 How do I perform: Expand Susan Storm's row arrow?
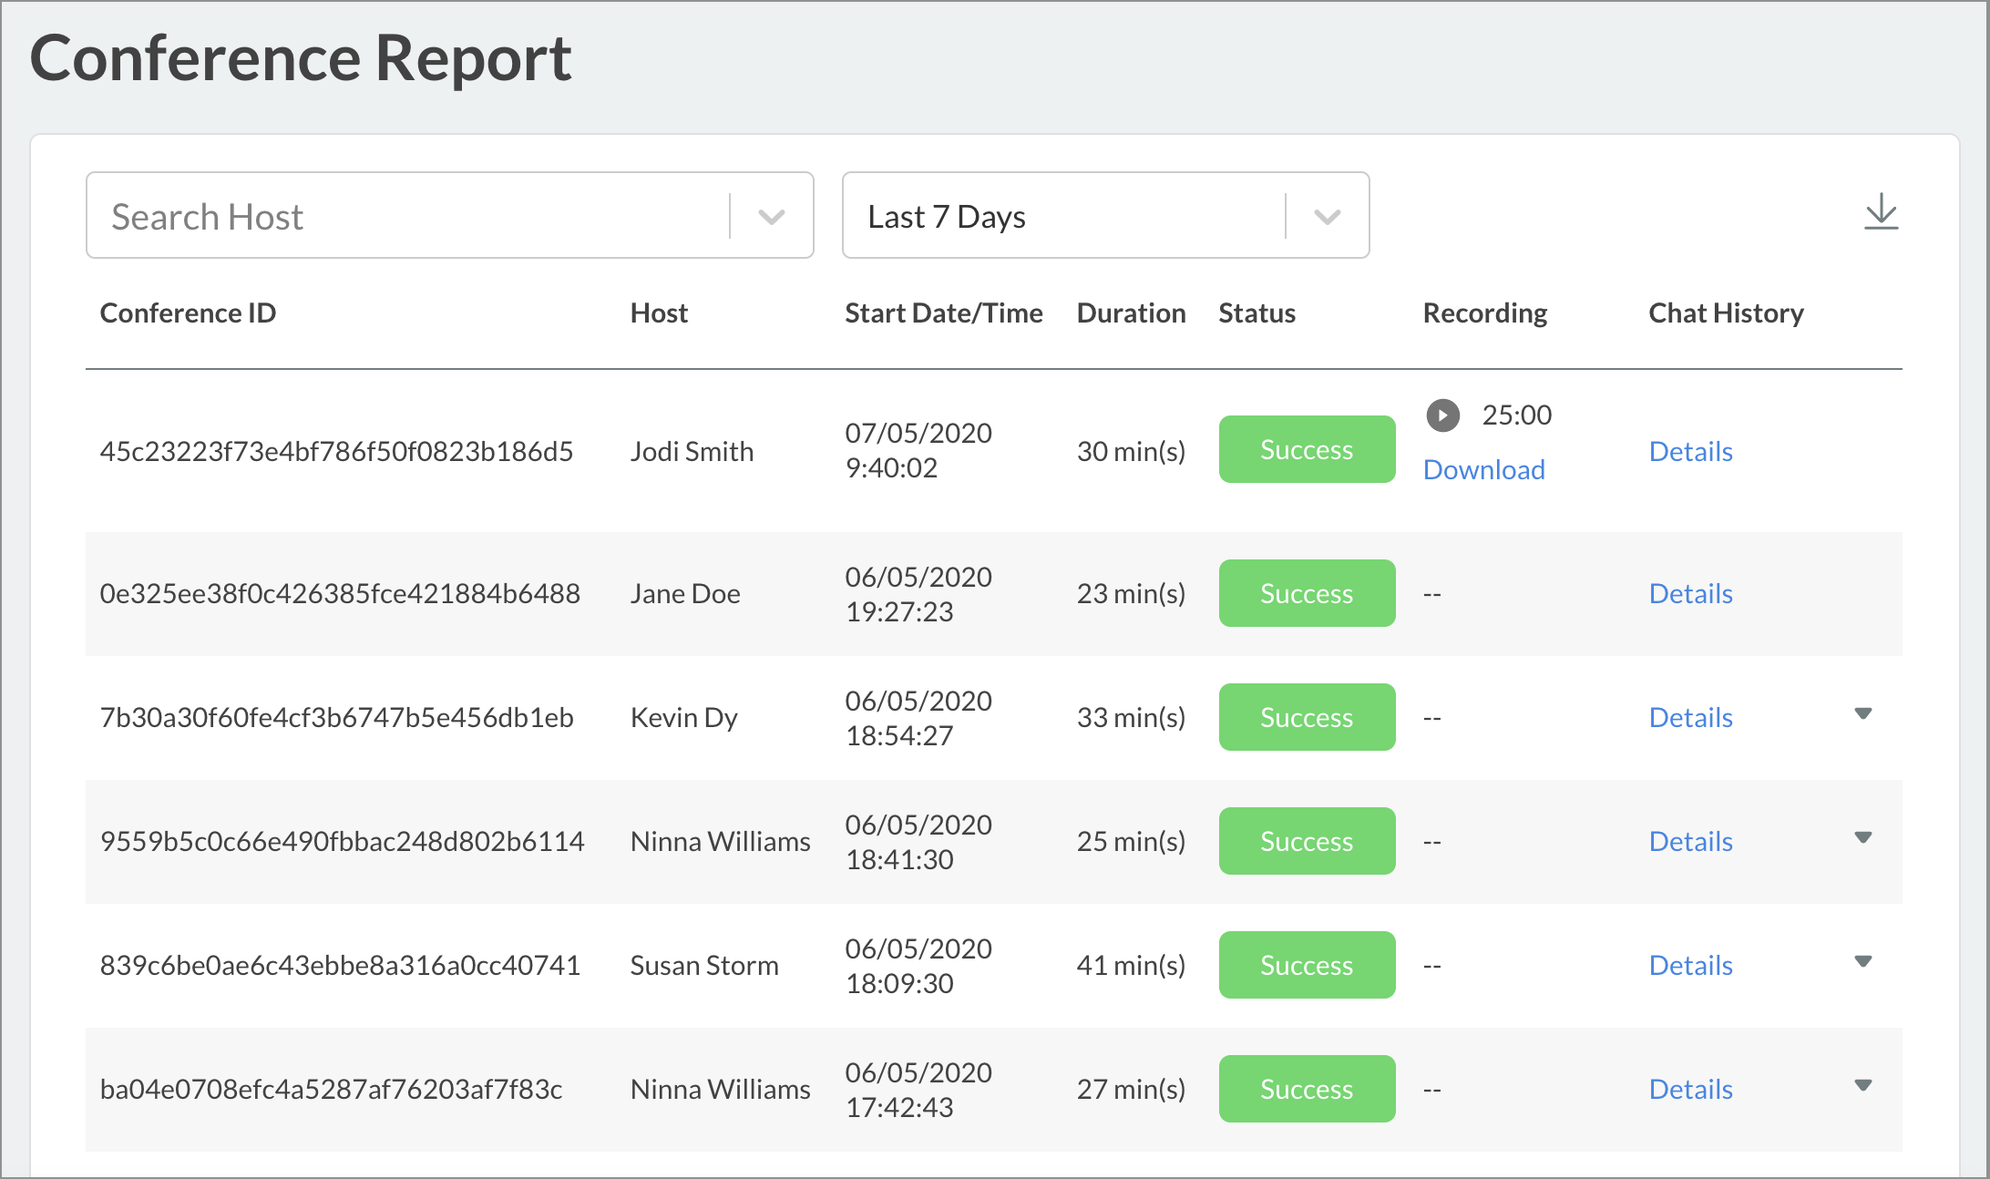pos(1862,962)
